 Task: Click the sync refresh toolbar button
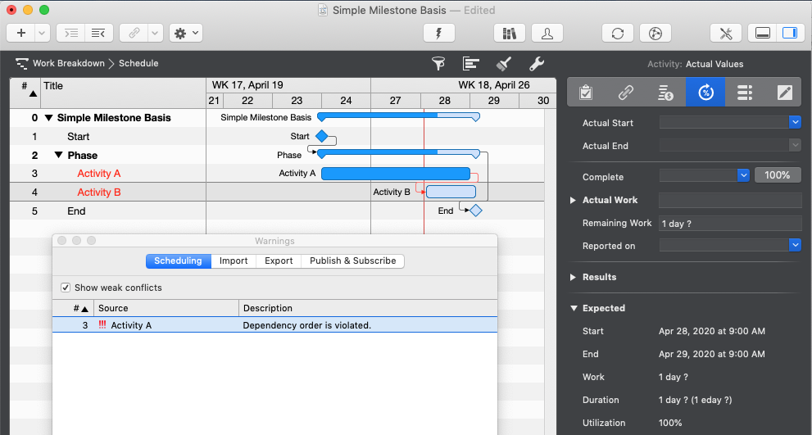tap(617, 34)
